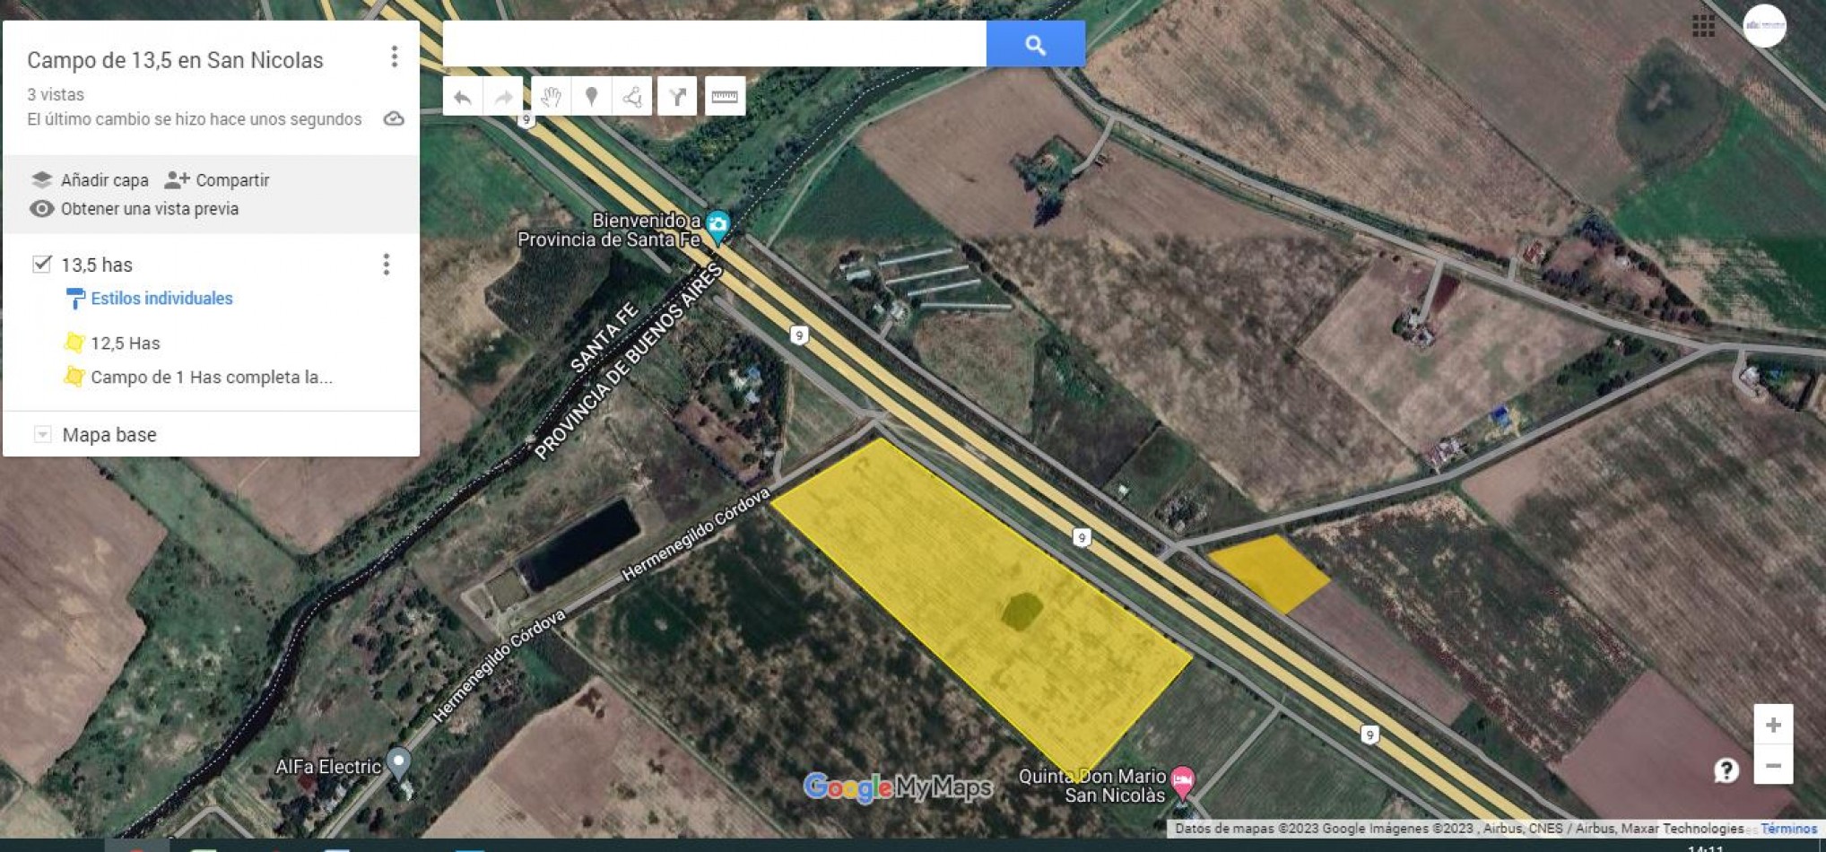Viewport: 1826px width, 852px height.
Task: Open the add directions tool
Action: (679, 96)
